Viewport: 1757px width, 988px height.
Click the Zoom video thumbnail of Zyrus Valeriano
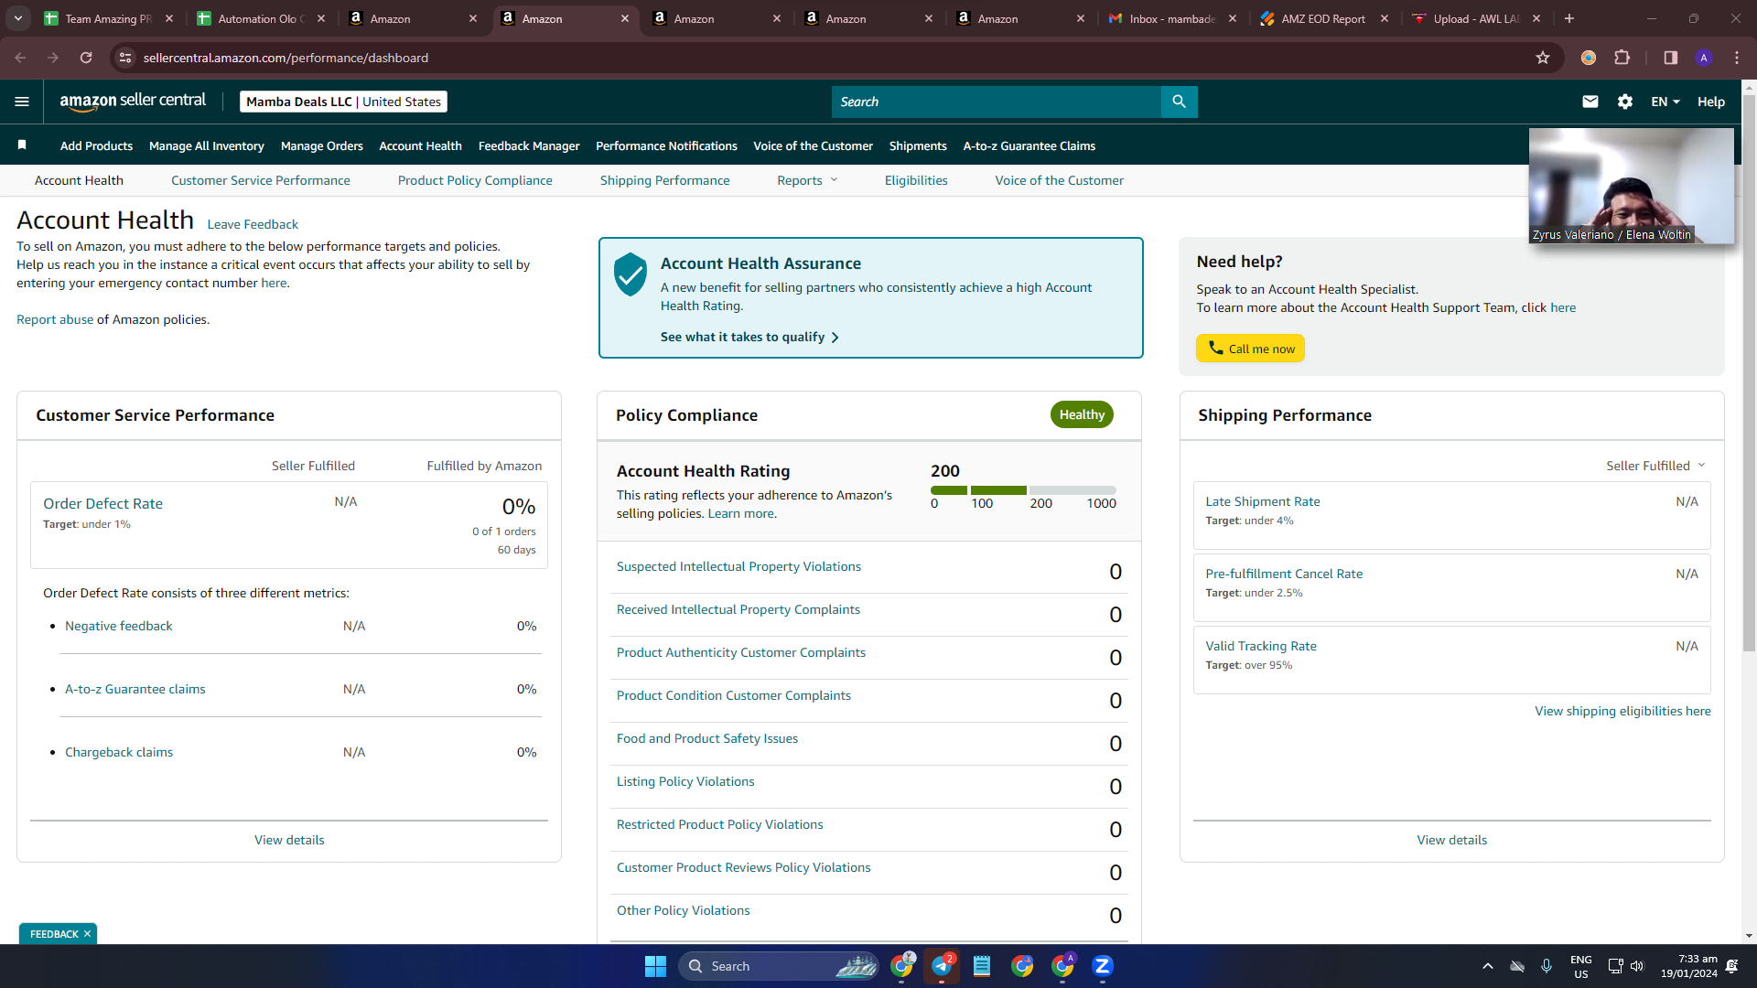point(1632,186)
